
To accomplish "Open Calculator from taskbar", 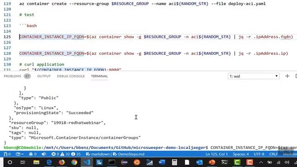I will (174, 162).
